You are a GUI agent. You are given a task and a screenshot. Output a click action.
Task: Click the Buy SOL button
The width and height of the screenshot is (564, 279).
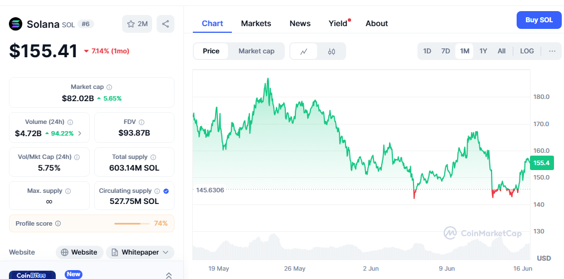pyautogui.click(x=539, y=20)
